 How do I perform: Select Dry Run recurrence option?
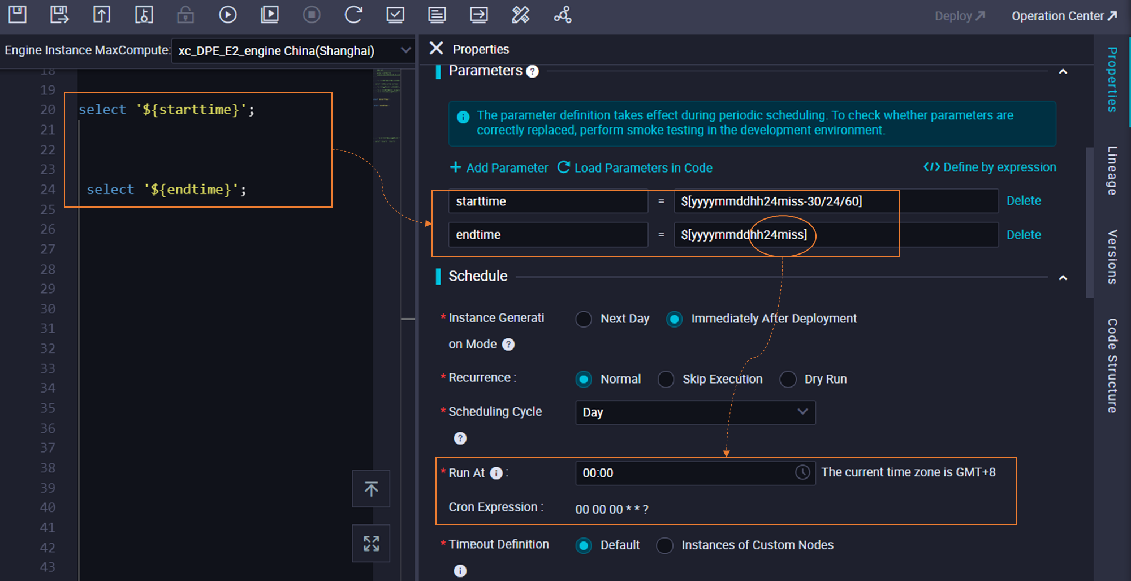(x=788, y=379)
